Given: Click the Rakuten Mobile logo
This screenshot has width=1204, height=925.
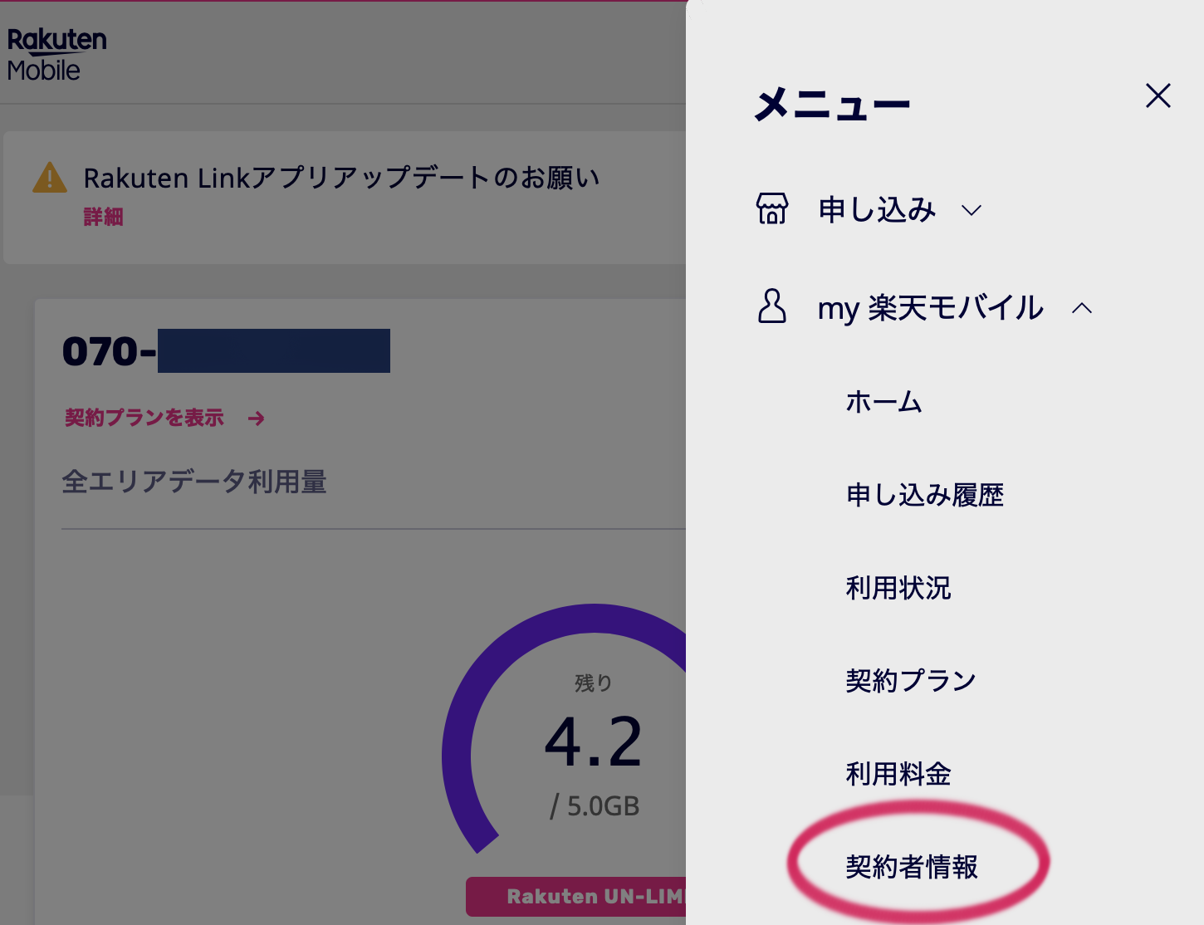Looking at the screenshot, I should pos(56,54).
